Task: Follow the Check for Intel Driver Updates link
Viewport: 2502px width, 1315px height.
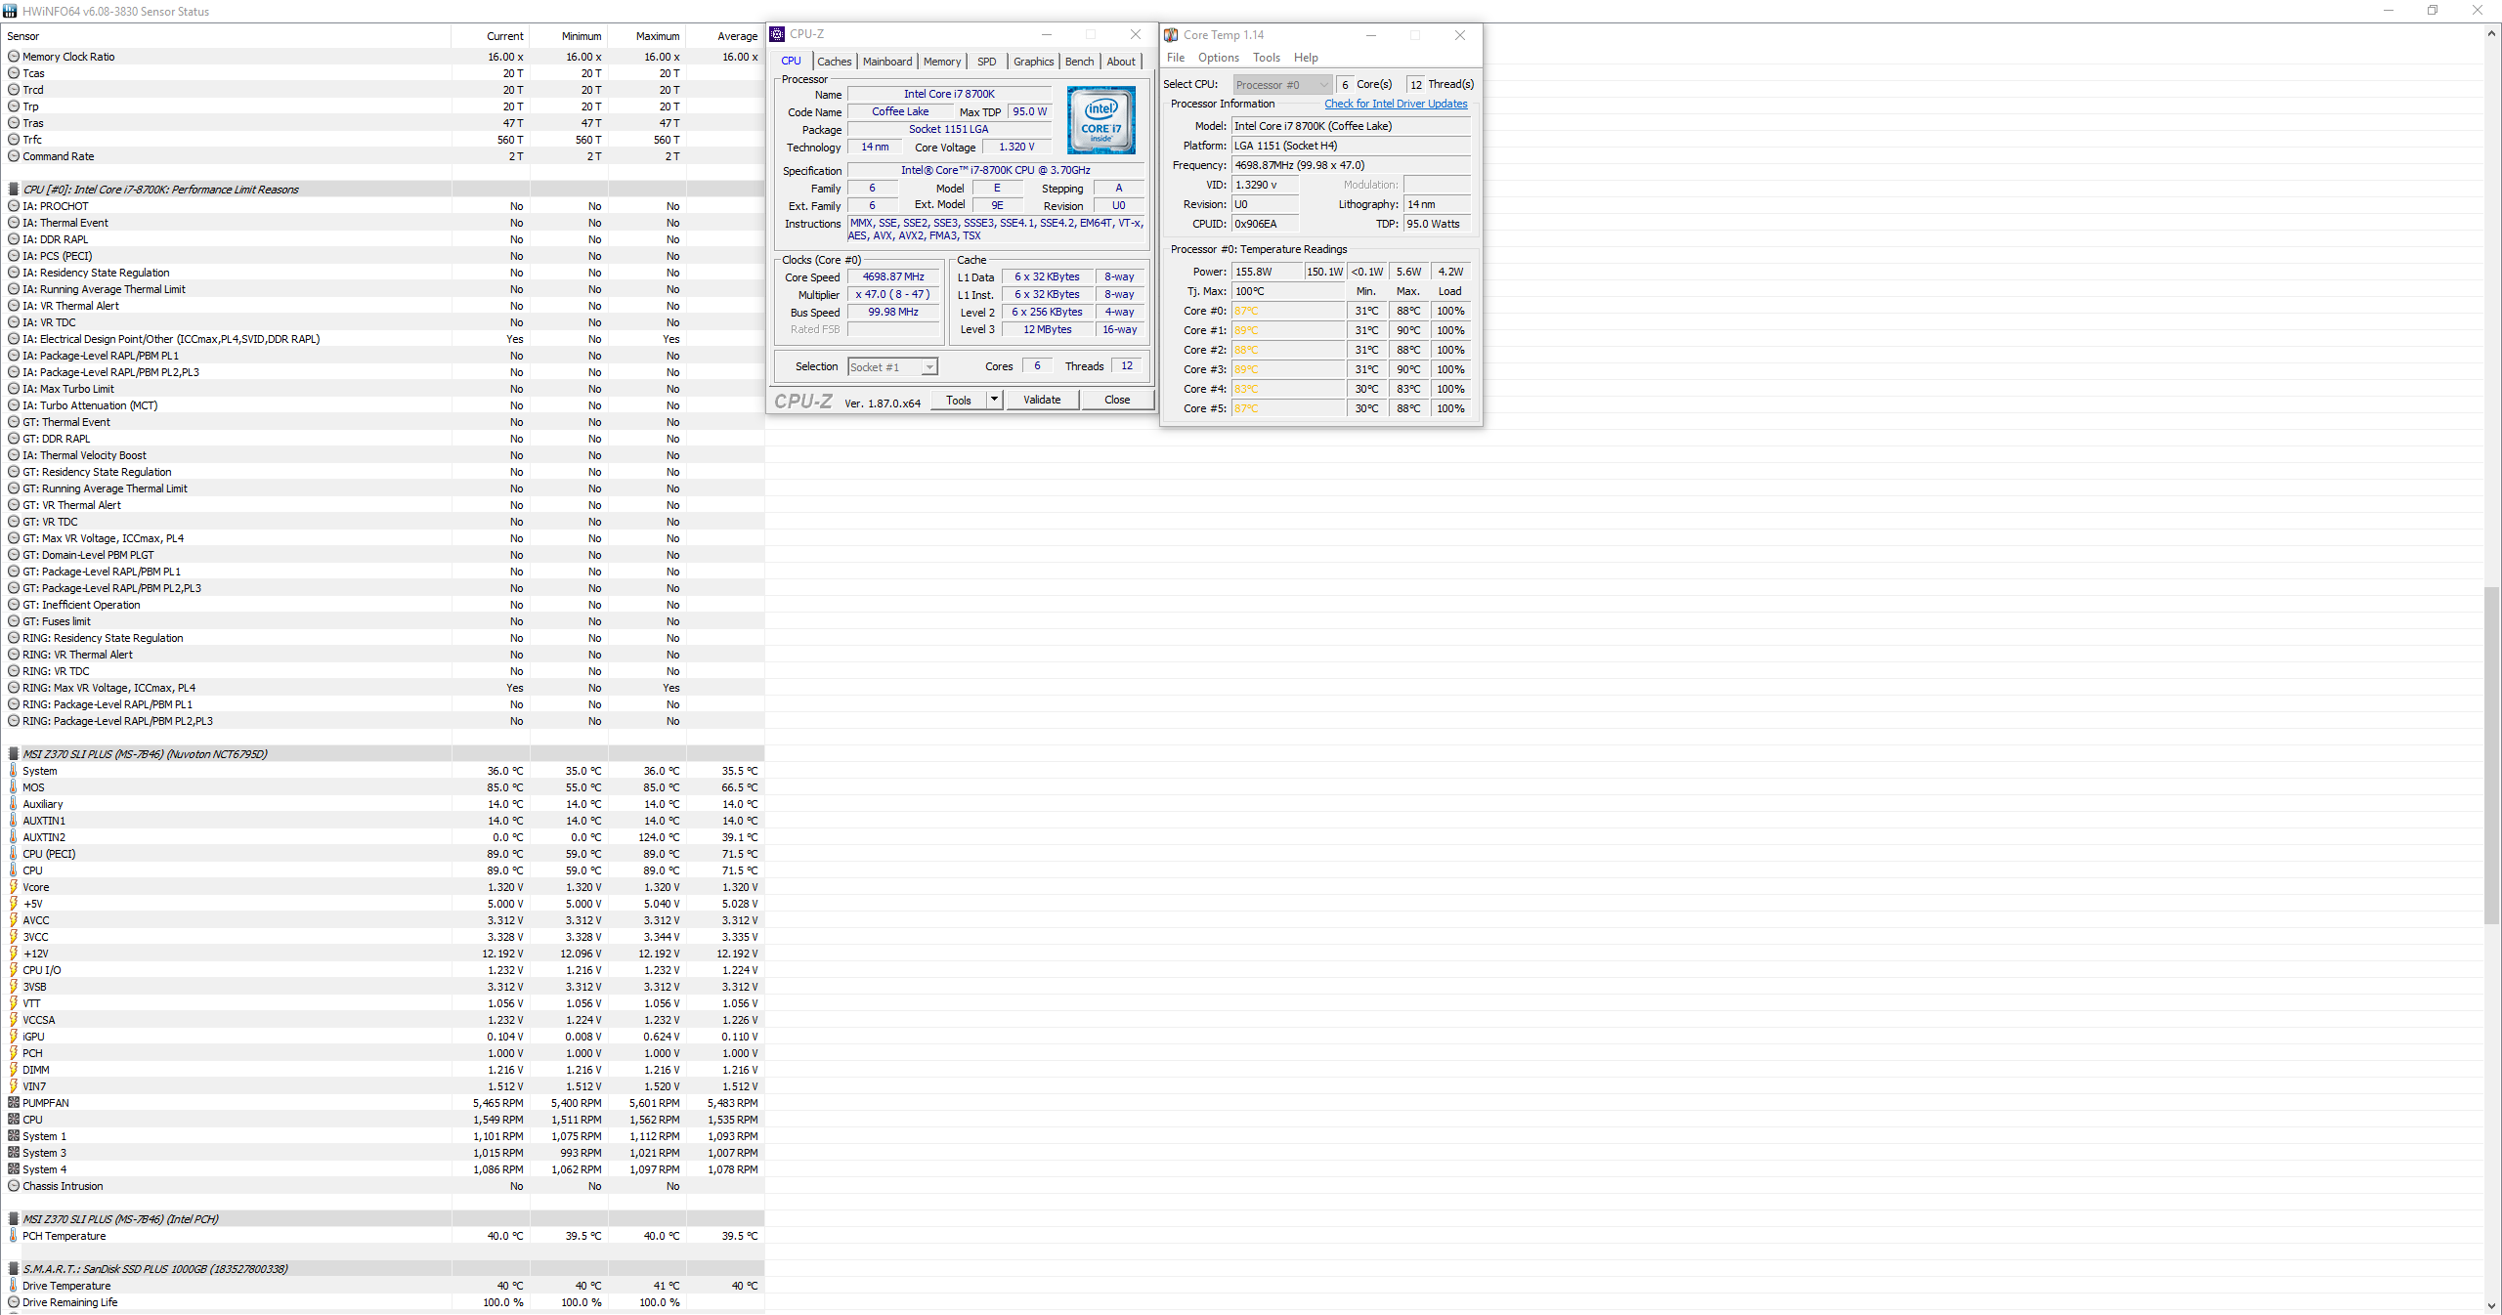Action: [1395, 104]
